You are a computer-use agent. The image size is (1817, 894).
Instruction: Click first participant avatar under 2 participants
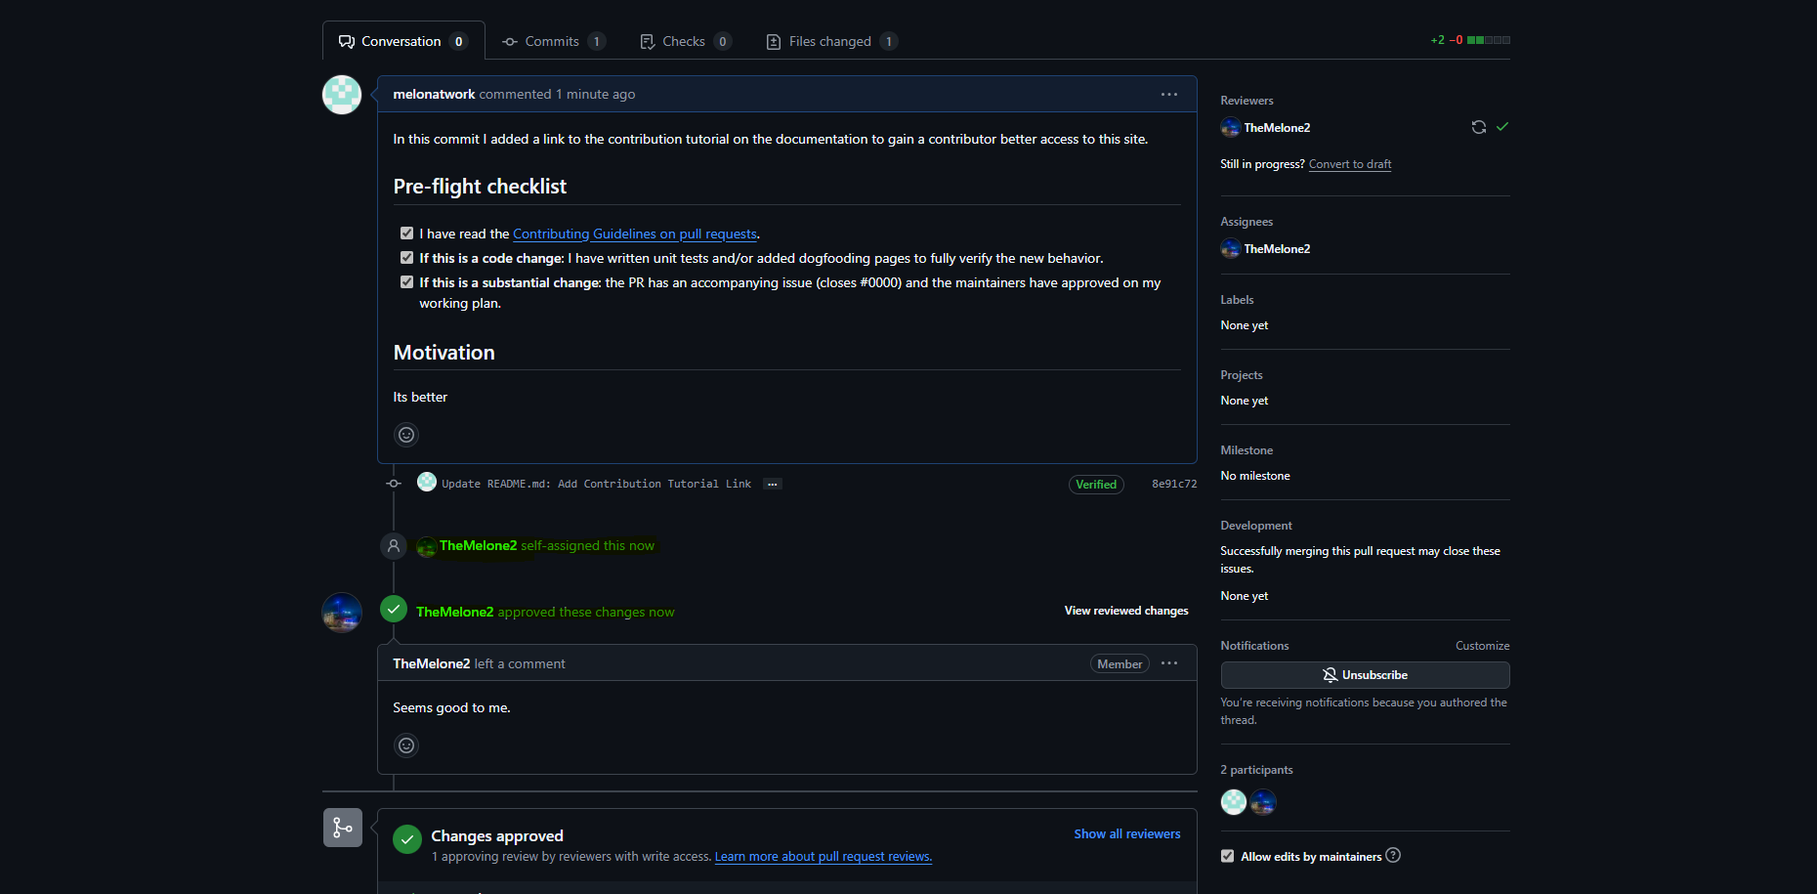[x=1234, y=802]
